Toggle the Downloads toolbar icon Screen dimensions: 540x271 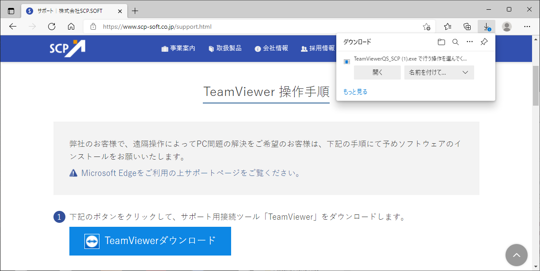click(x=487, y=27)
